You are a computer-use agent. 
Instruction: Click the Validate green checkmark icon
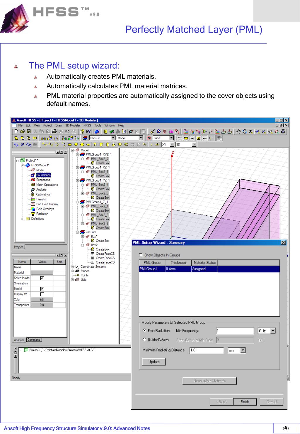(112, 131)
